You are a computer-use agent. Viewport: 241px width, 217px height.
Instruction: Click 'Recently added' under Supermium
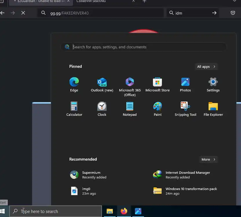point(94,177)
